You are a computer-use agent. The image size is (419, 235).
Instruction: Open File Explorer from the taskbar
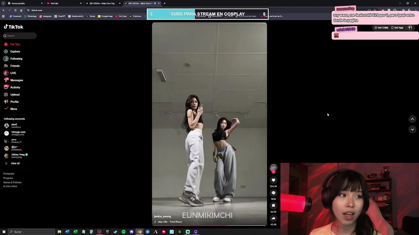point(59,232)
